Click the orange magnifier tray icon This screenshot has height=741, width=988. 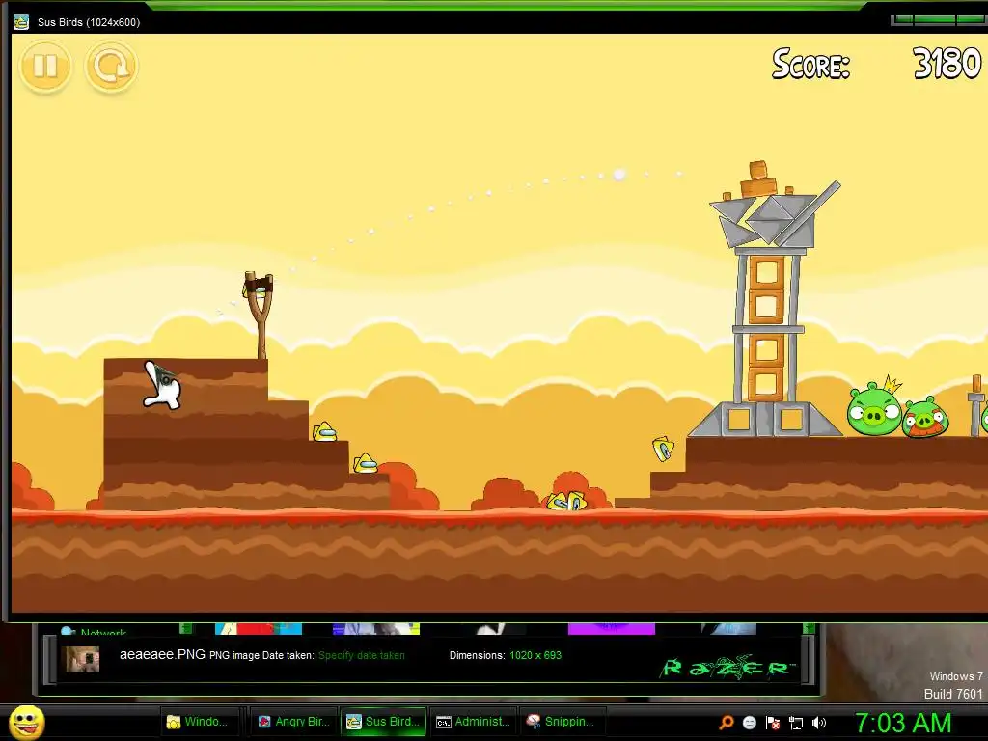[x=727, y=723]
